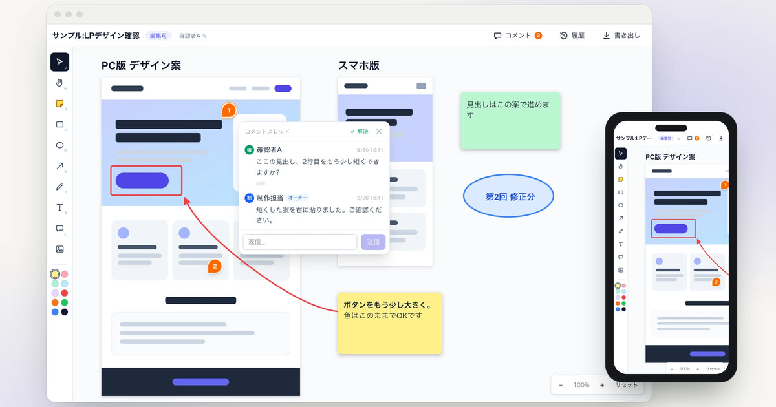Click the hand tool in the phone preview
The height and width of the screenshot is (407, 776).
(x=621, y=166)
